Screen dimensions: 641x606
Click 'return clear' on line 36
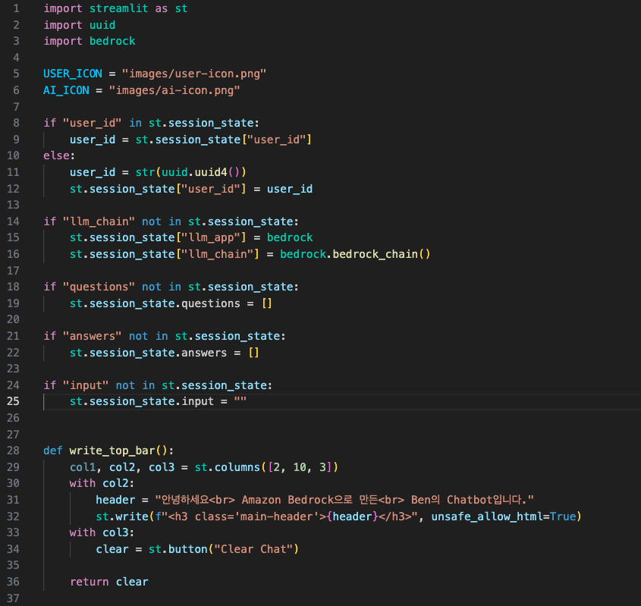(109, 582)
